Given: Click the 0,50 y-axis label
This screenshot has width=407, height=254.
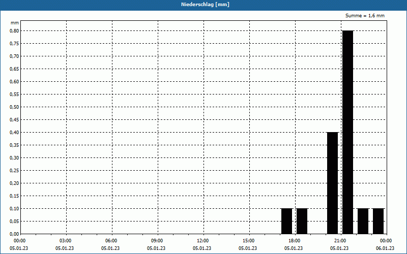Looking at the screenshot, I should point(14,107).
